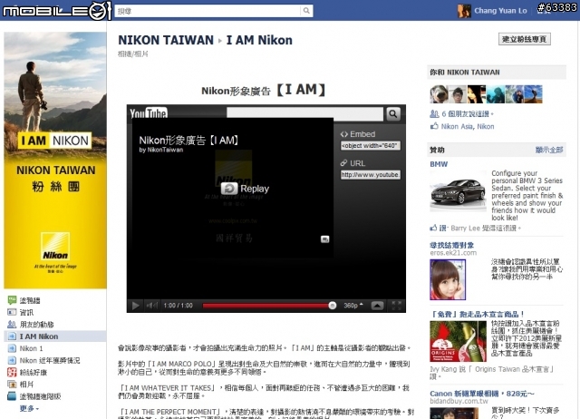Open the 360p video quality dropdown

tap(353, 306)
